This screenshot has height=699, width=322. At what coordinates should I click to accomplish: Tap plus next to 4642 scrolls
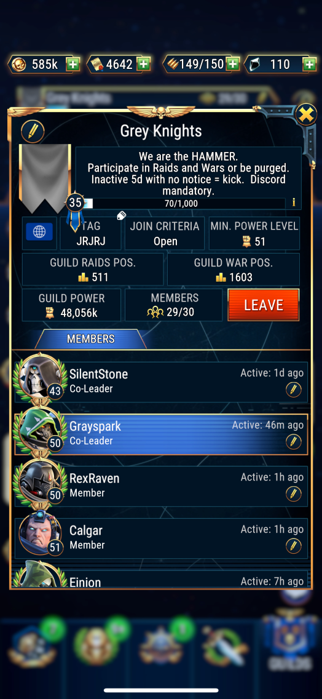tap(143, 64)
